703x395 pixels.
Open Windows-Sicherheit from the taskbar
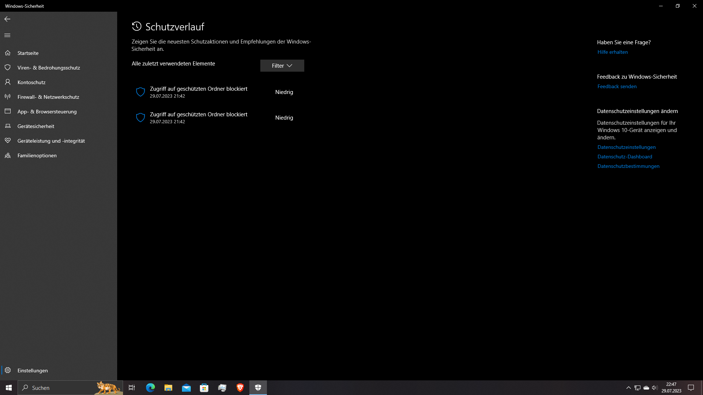click(258, 387)
